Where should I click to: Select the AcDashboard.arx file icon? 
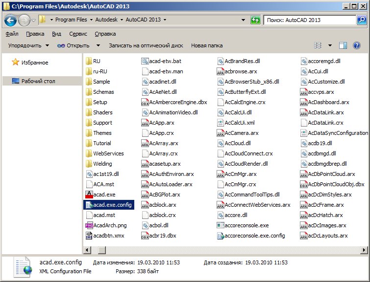(x=304, y=102)
